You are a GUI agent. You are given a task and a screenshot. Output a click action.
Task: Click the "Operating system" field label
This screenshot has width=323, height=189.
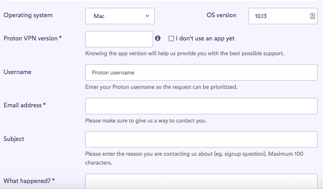[28, 16]
